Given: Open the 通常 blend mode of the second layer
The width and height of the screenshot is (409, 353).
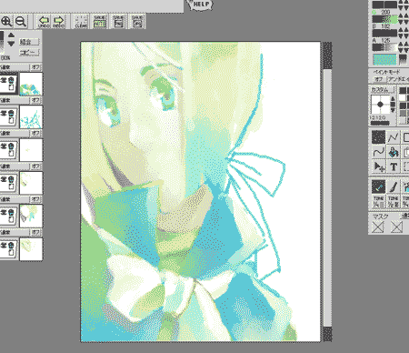Looking at the screenshot, I should click(x=5, y=100).
